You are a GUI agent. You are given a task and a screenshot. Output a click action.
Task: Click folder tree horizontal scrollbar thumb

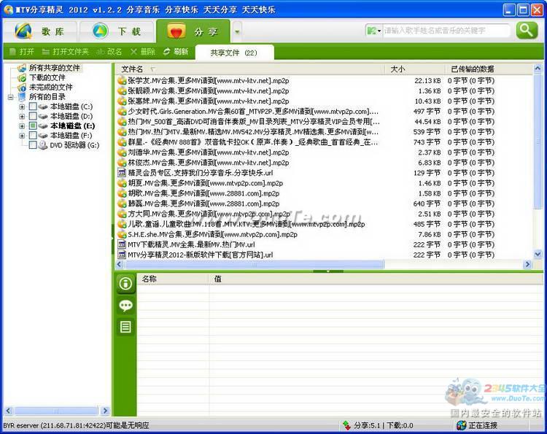[x=56, y=411]
